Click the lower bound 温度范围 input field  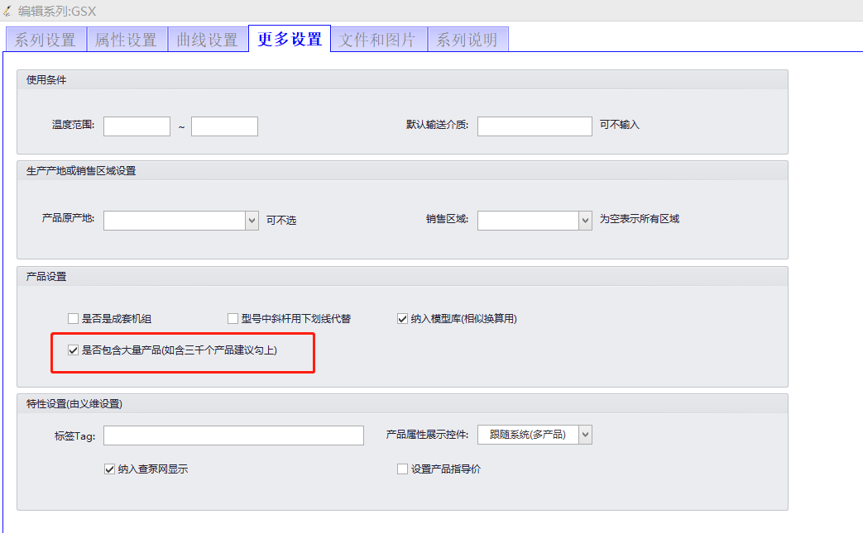pos(137,126)
